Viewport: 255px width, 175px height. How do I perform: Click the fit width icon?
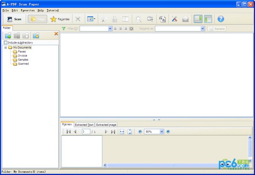122,132
